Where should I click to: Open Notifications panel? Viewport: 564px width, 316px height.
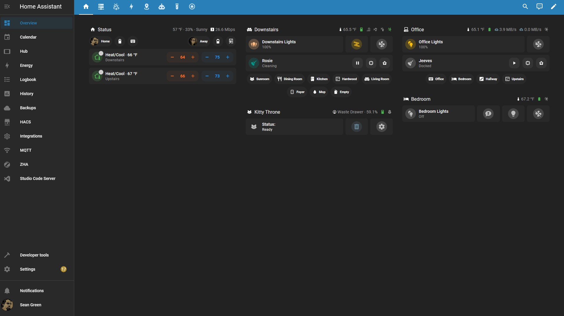37,291
